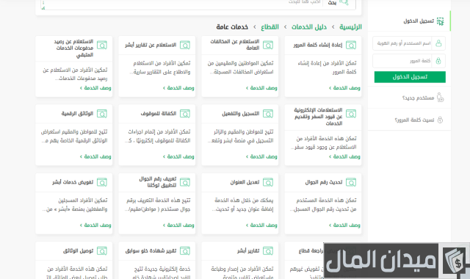470x279 pixels.
Task: Click the icon beside الاستعلامات الإلكترونية عن قيود السفر
Action: tap(351, 114)
